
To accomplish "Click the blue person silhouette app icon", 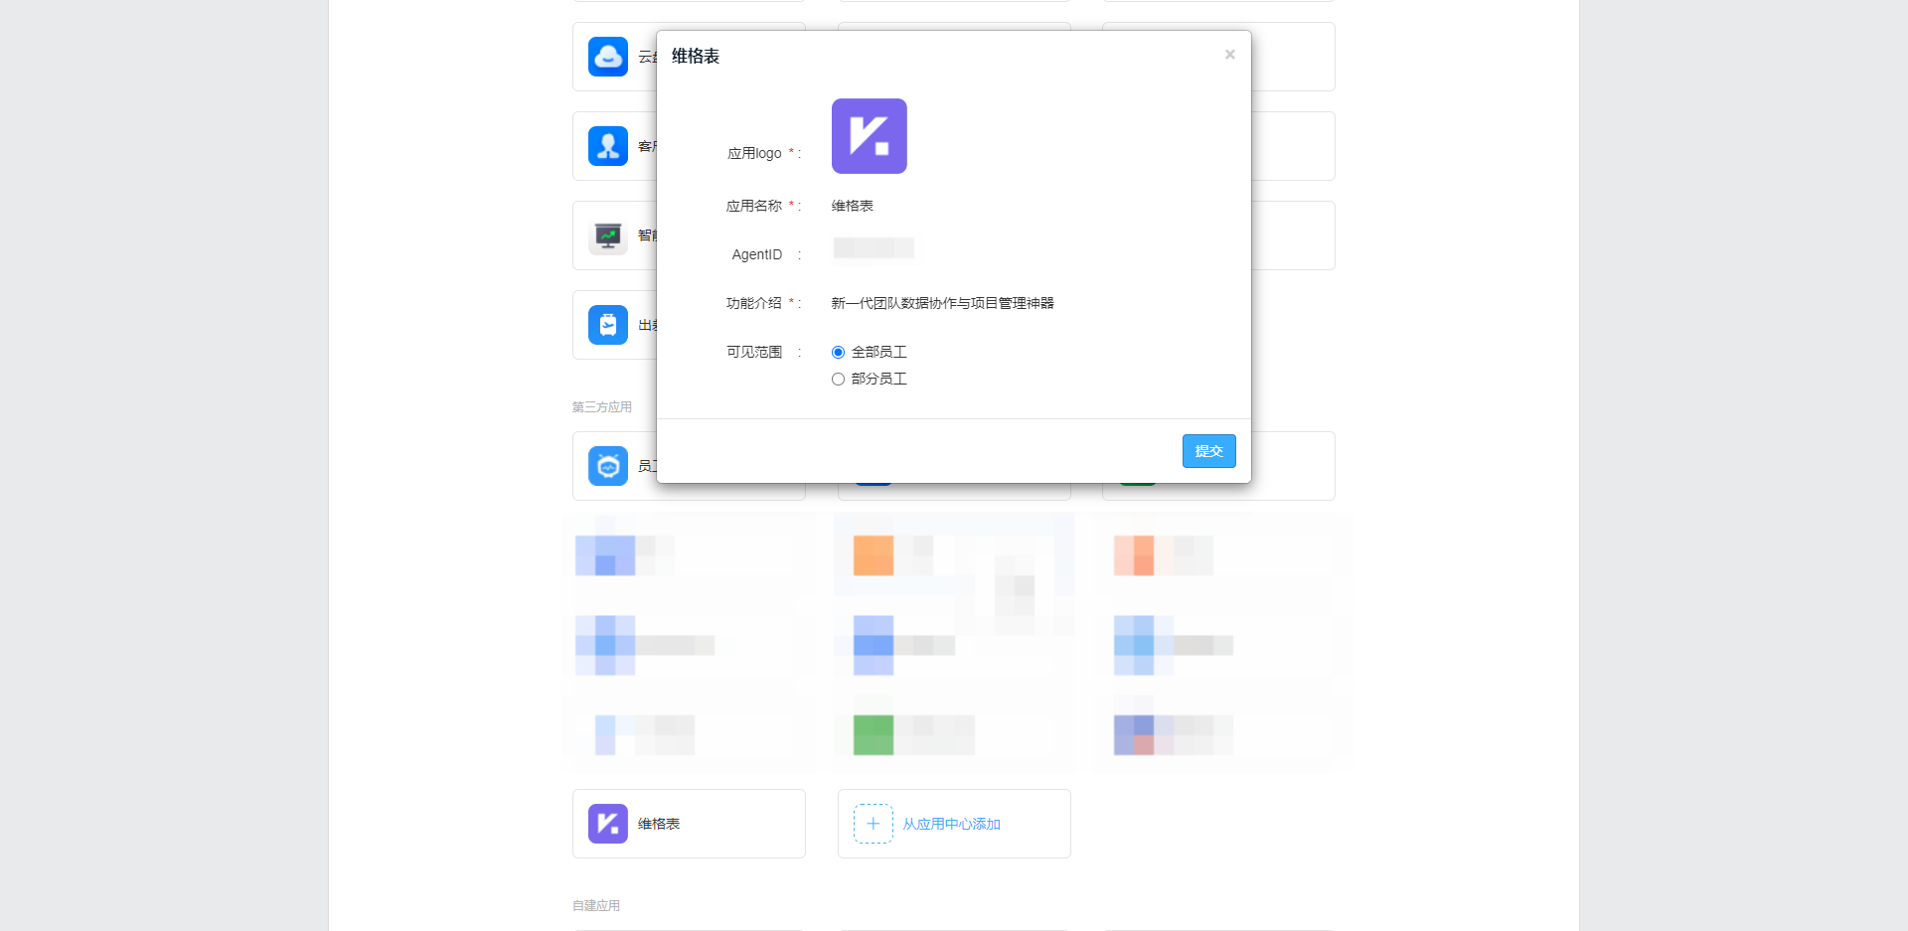I will (607, 146).
